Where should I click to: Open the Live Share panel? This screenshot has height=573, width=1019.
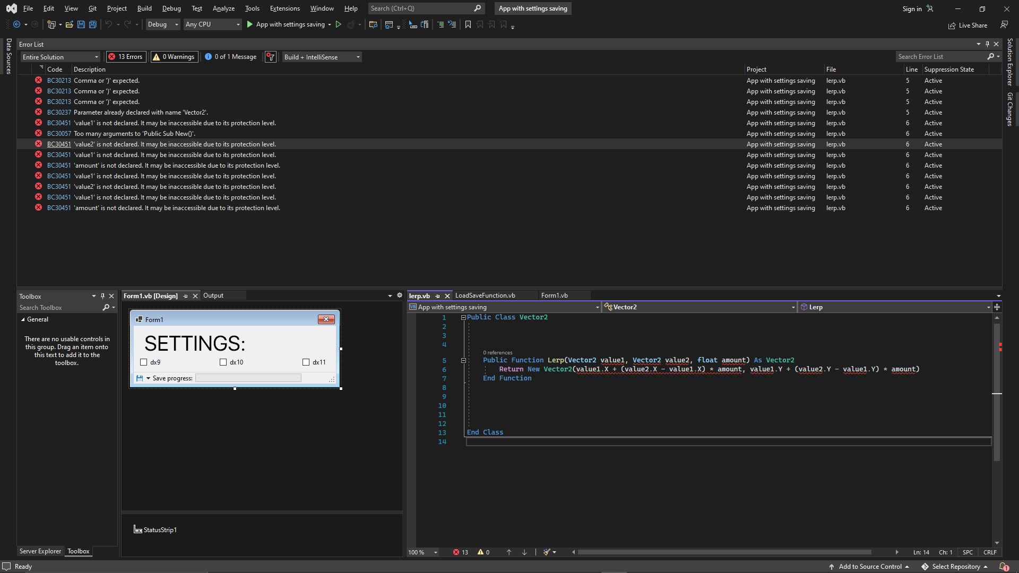coord(968,25)
